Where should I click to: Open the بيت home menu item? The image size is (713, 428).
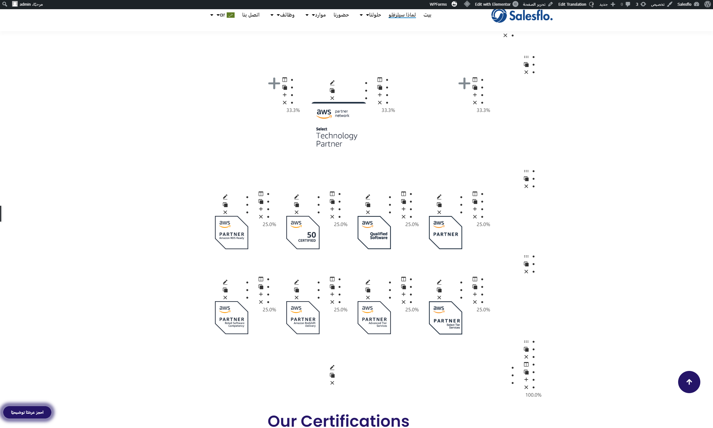coord(427,15)
